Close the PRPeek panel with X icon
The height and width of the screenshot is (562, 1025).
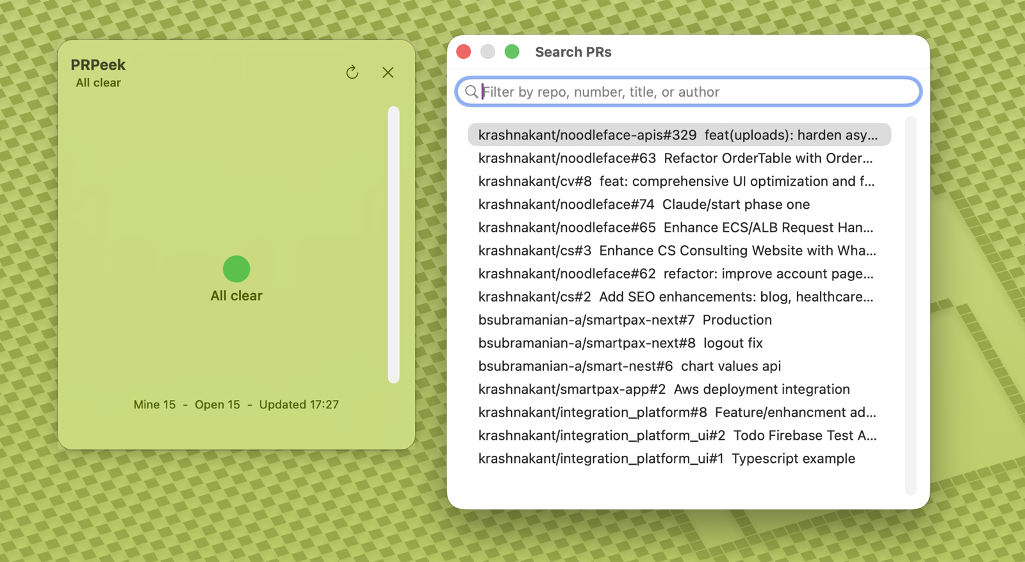388,72
